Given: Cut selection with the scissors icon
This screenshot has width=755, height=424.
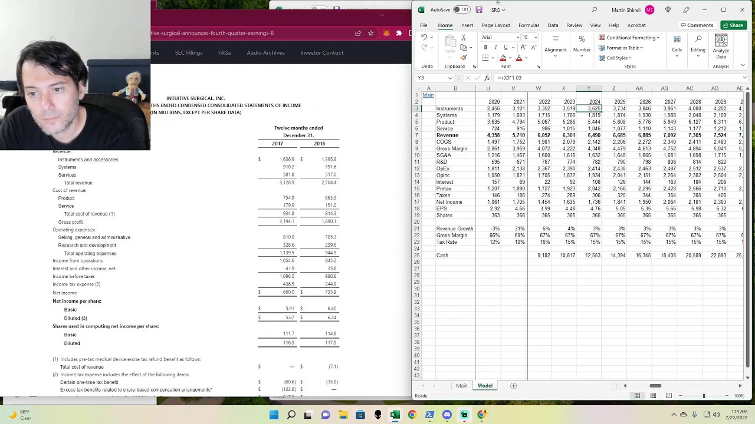Looking at the screenshot, I should (x=464, y=38).
